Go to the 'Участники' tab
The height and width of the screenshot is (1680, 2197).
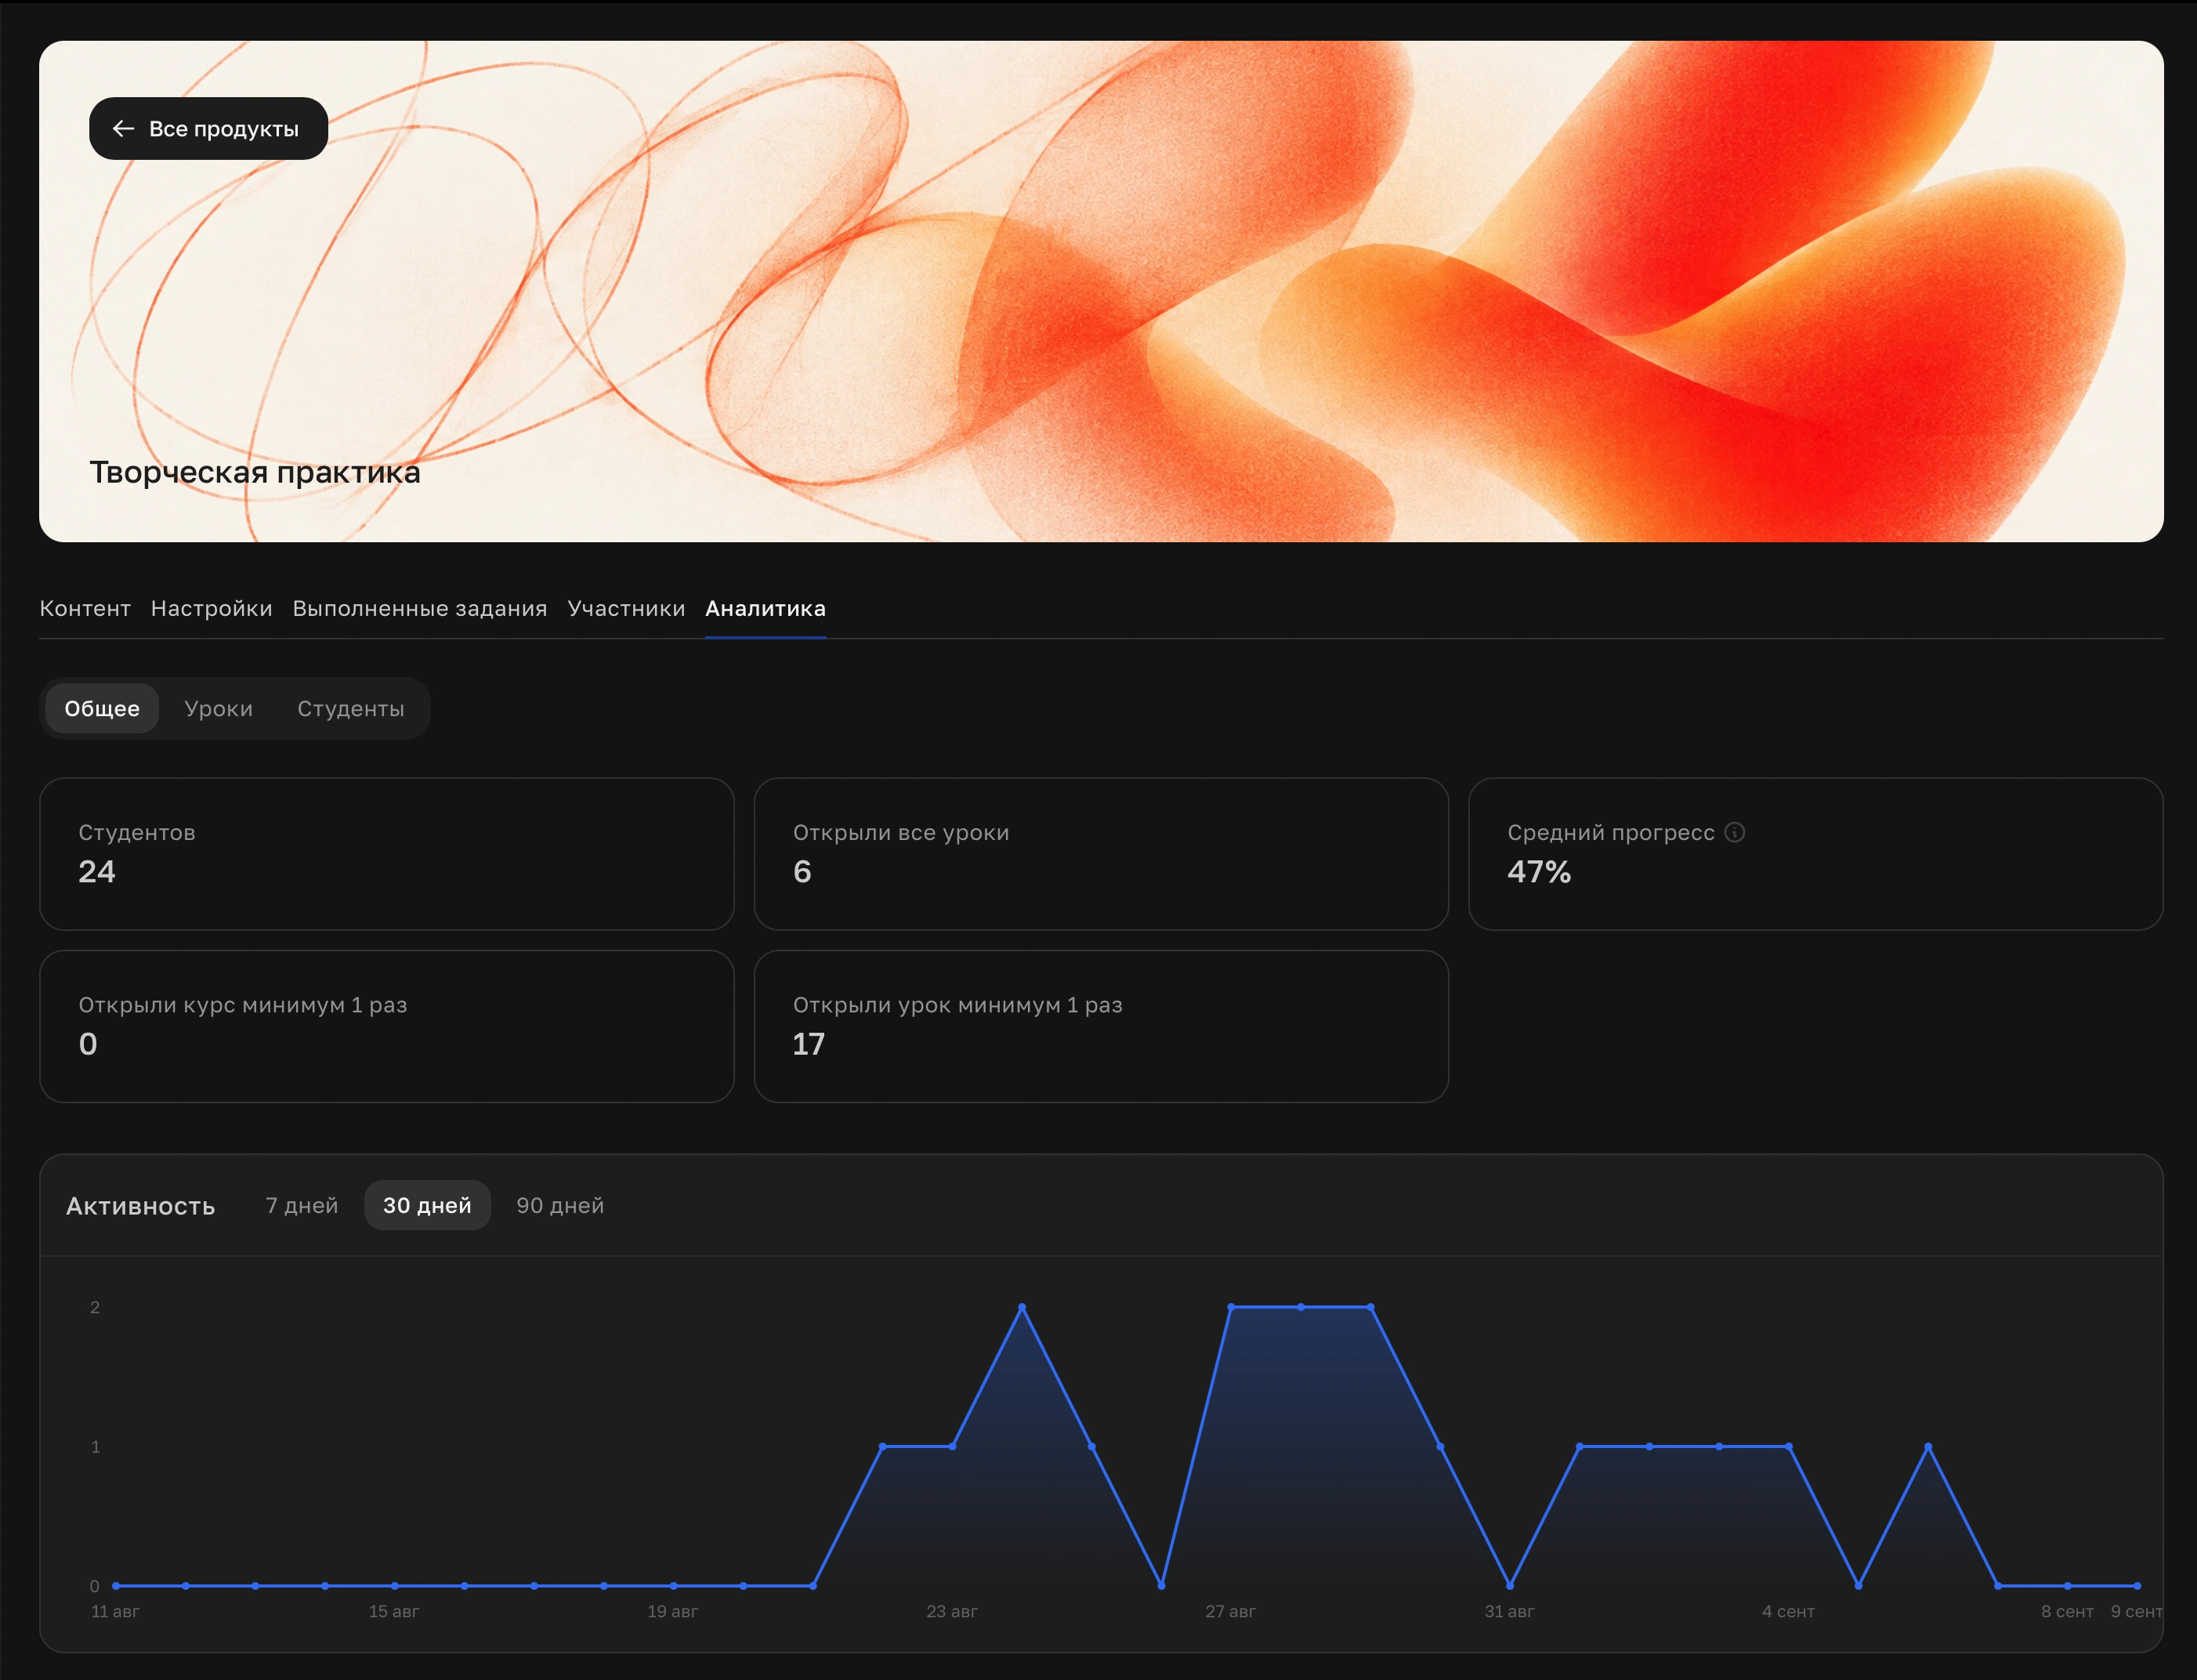[626, 608]
